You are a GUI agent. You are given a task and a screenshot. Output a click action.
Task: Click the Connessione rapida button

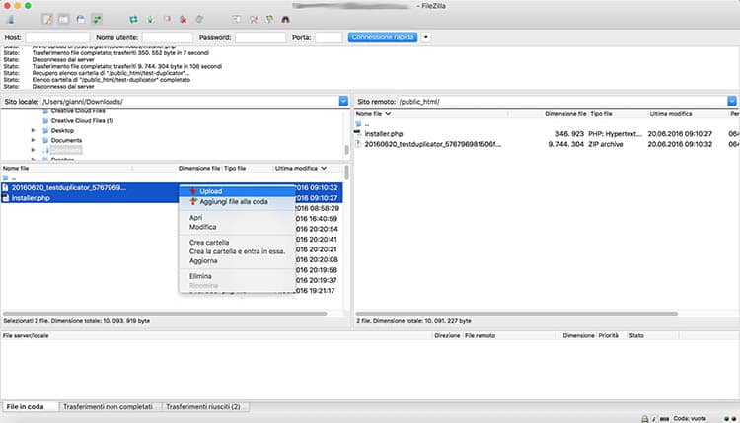coord(383,37)
